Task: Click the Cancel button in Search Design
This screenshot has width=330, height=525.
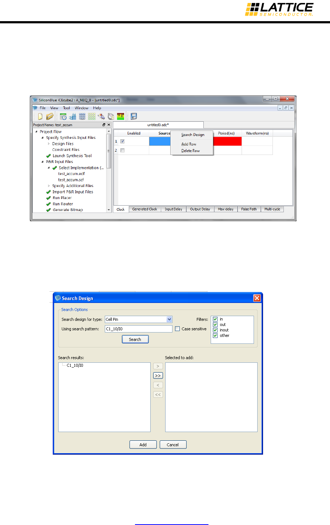Action: click(173, 445)
